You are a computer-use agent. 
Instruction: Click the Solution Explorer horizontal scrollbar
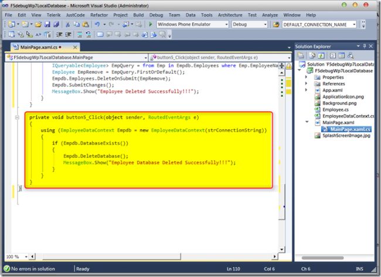(322, 258)
